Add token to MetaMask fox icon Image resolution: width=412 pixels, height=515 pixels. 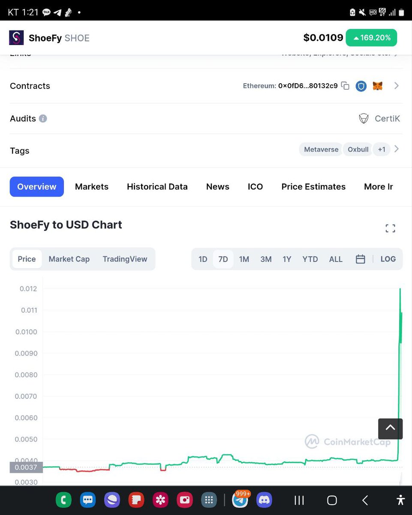click(377, 86)
